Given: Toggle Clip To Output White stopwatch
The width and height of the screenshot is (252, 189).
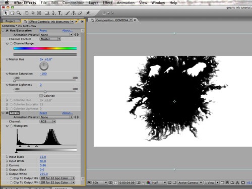Looking at the screenshot, I should click(x=11, y=182).
